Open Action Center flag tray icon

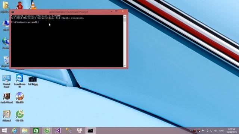coord(203,131)
